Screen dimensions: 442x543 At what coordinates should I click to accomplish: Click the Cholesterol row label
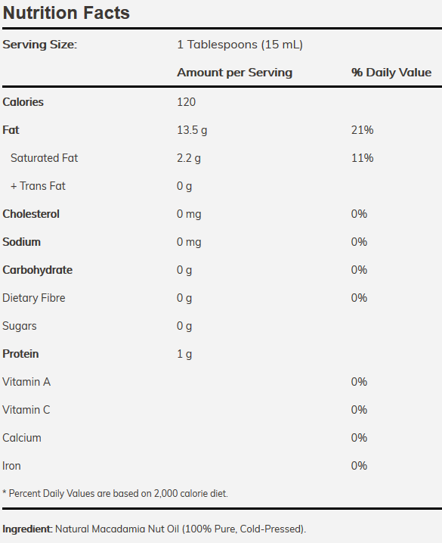pyautogui.click(x=31, y=214)
